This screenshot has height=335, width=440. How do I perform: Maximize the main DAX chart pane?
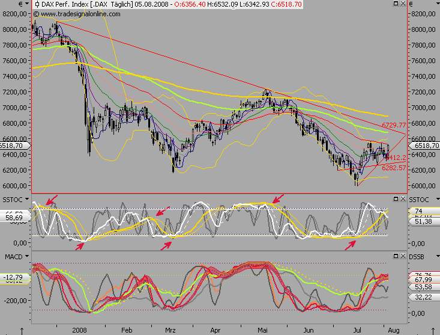(x=396, y=4)
